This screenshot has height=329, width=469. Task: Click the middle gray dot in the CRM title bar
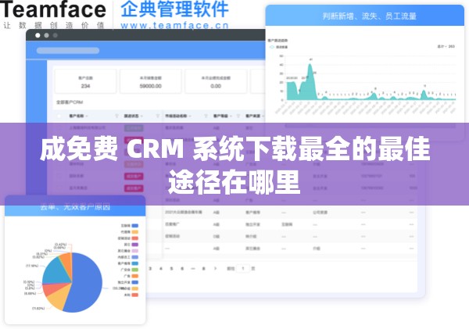46,35
